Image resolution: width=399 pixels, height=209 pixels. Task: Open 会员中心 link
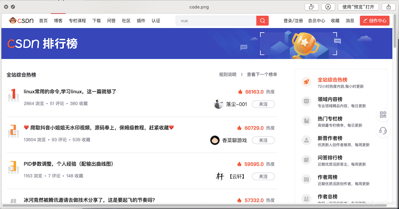tap(317, 21)
